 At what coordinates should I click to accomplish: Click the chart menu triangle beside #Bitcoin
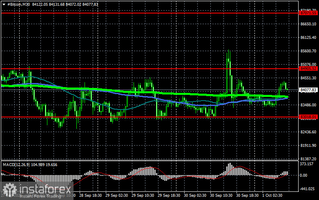click(x=4, y=4)
